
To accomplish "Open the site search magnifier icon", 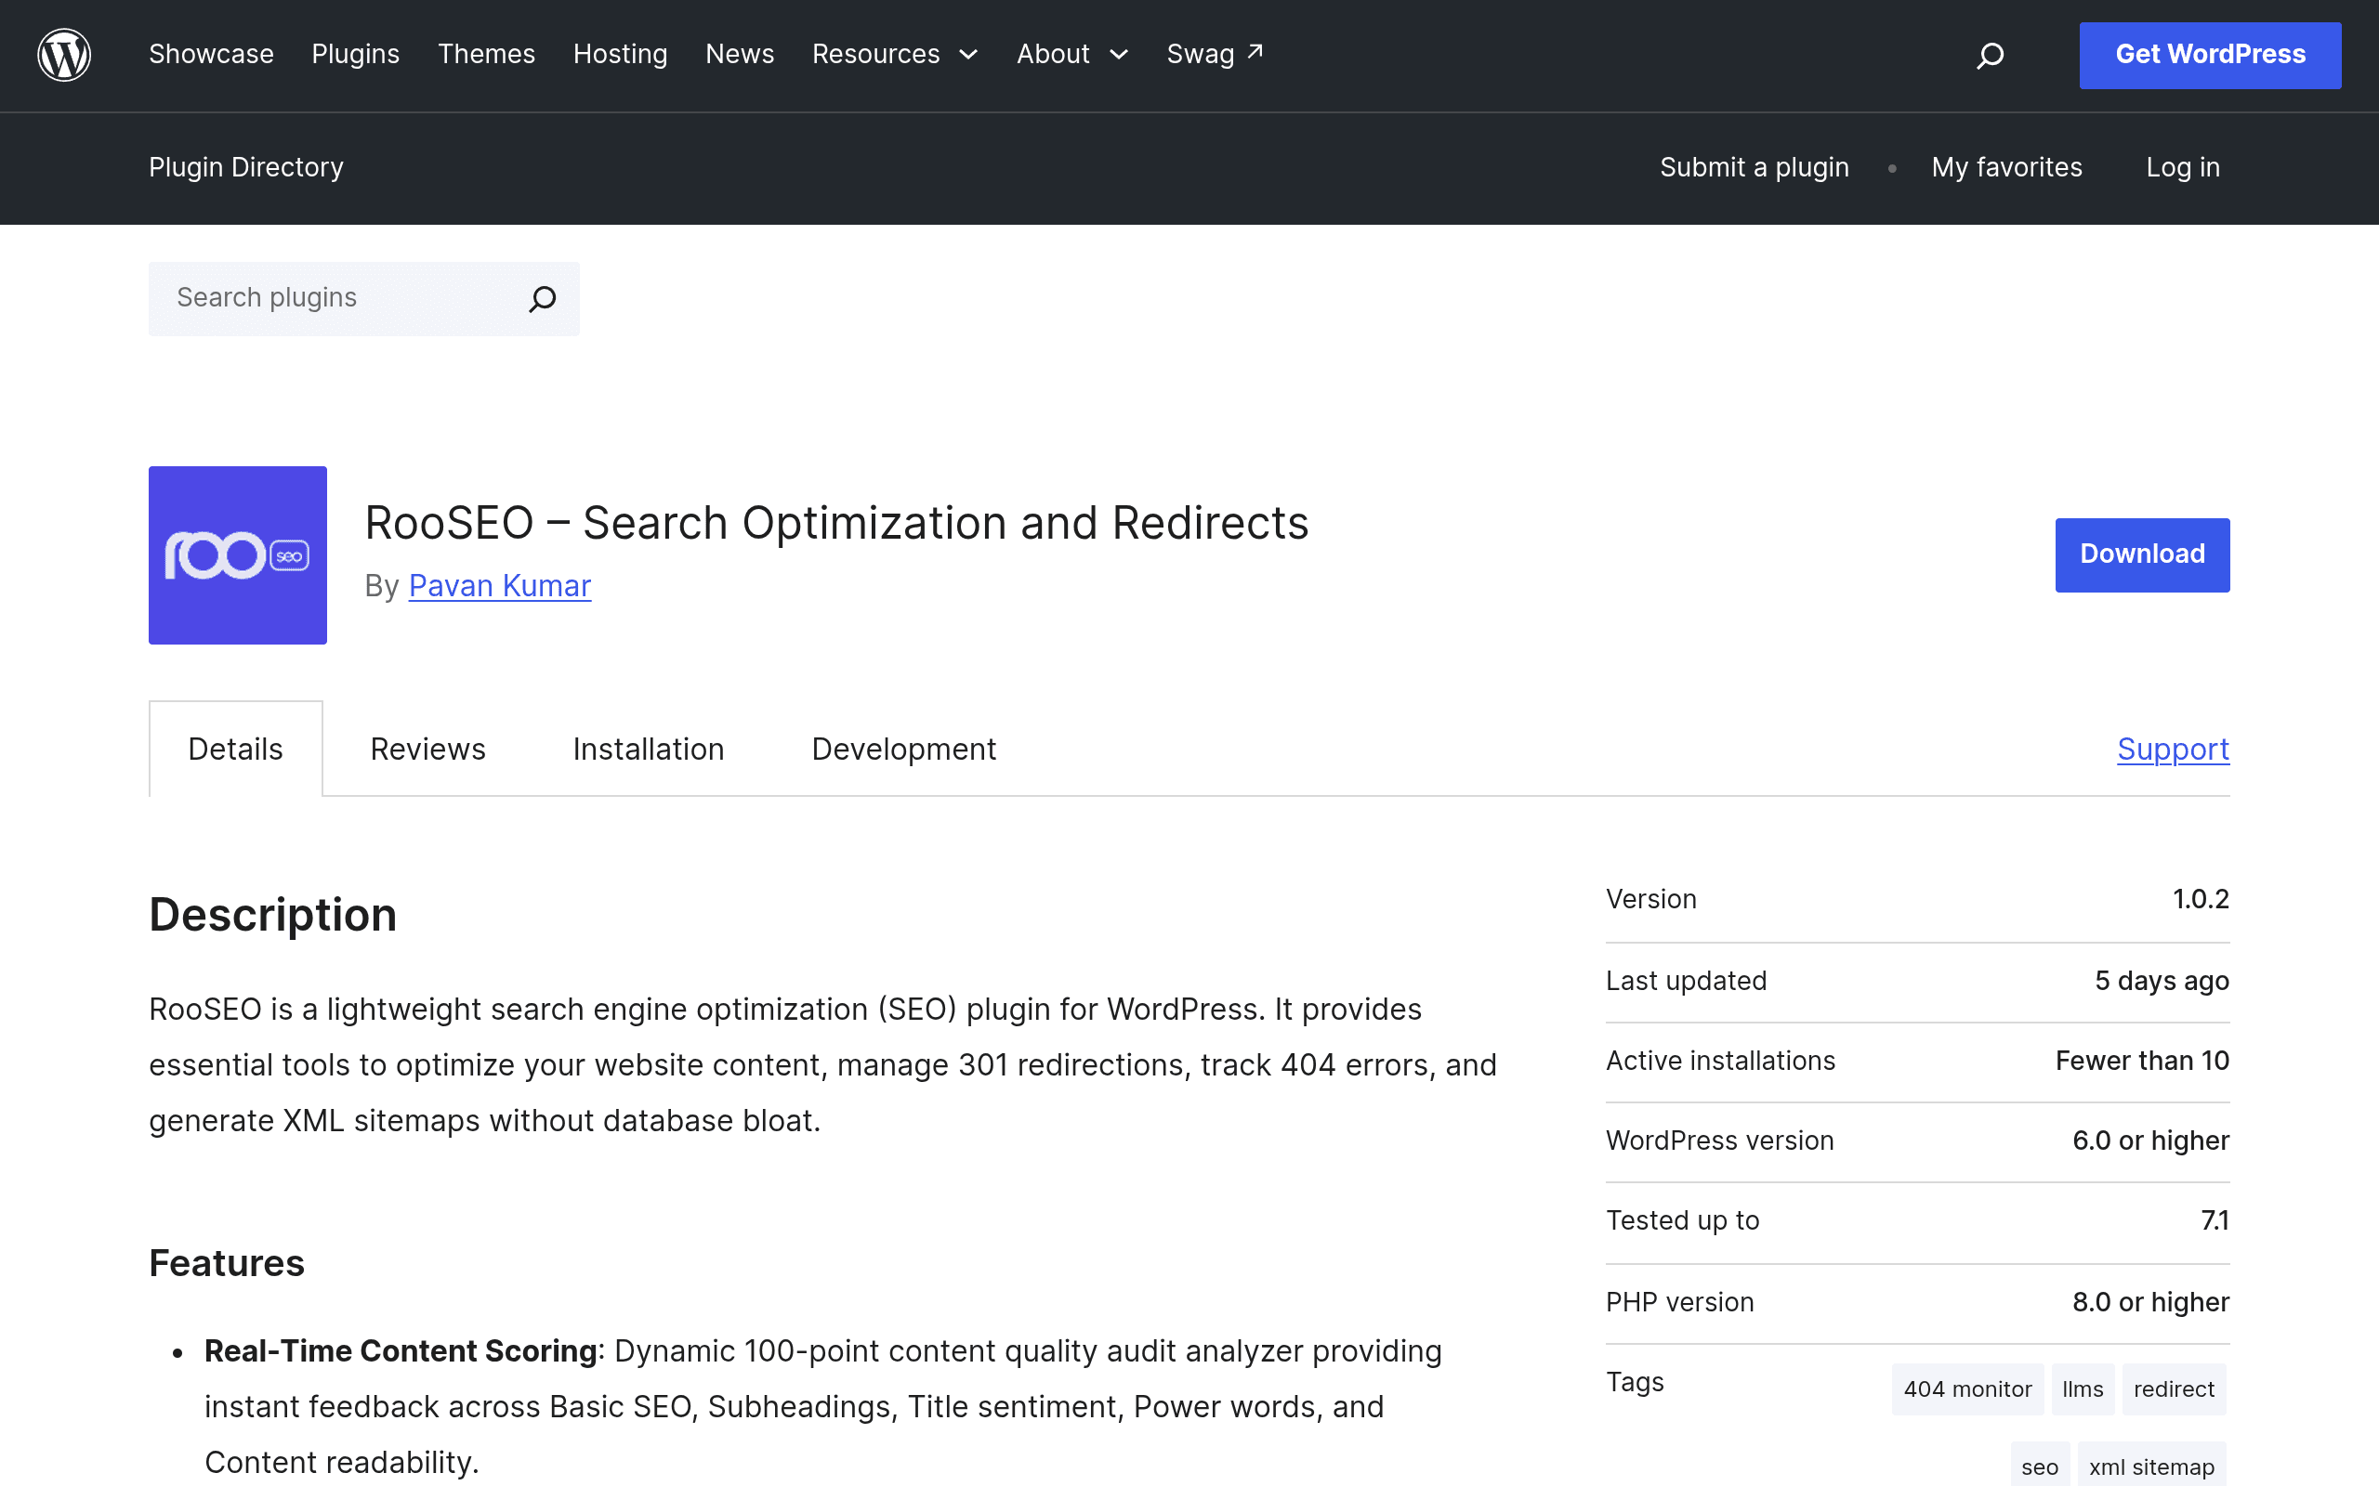I will point(1990,55).
